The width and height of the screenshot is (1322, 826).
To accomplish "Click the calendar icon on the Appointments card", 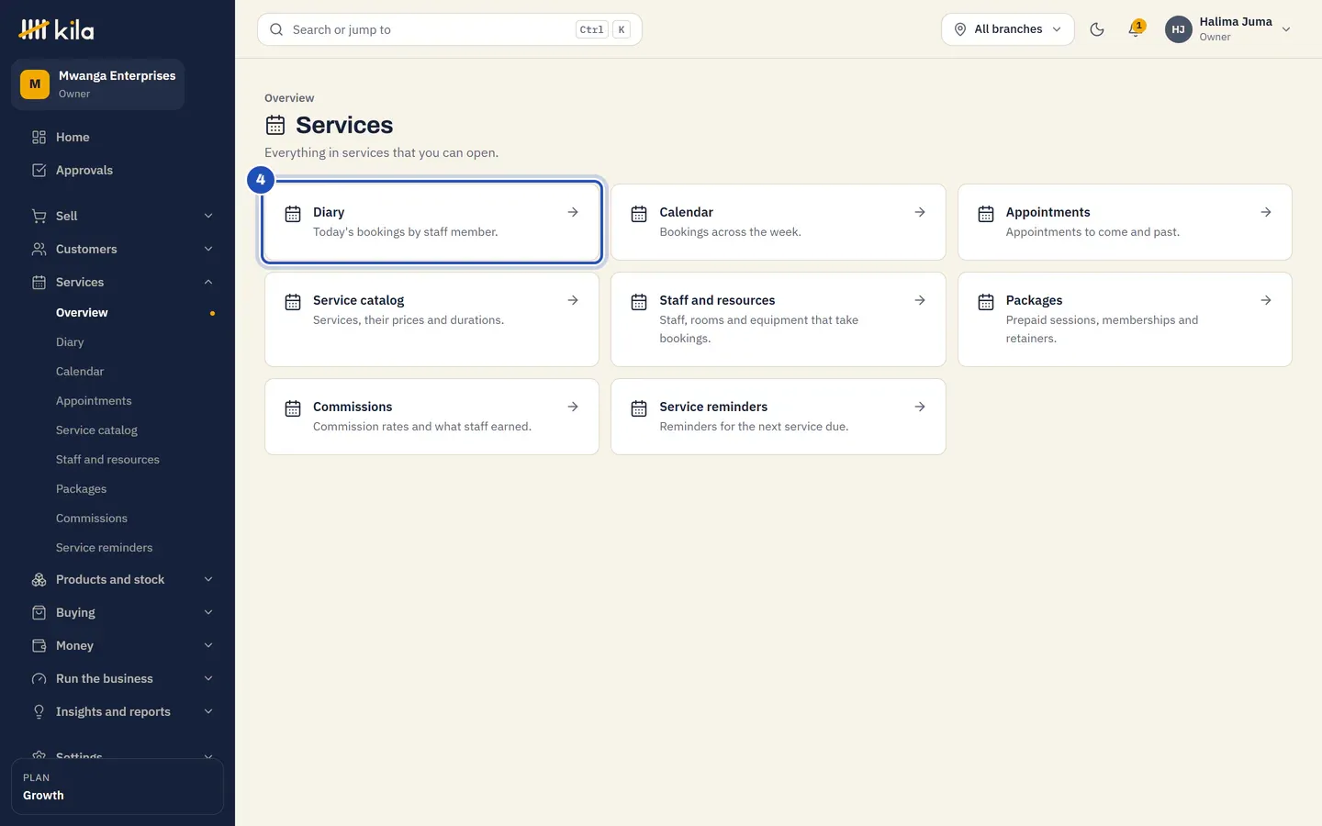I will (x=986, y=214).
